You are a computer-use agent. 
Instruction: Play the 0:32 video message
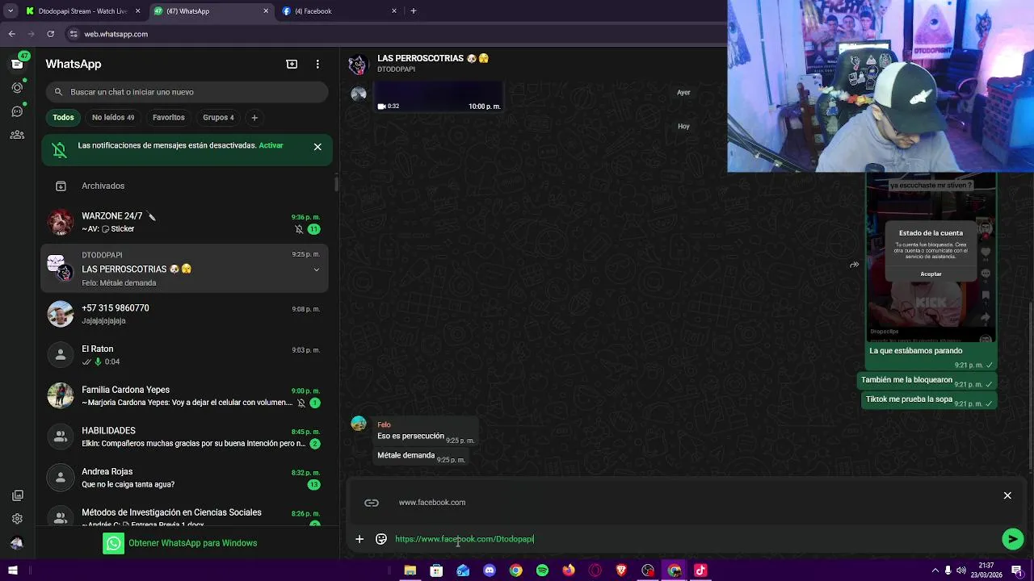[x=439, y=95]
